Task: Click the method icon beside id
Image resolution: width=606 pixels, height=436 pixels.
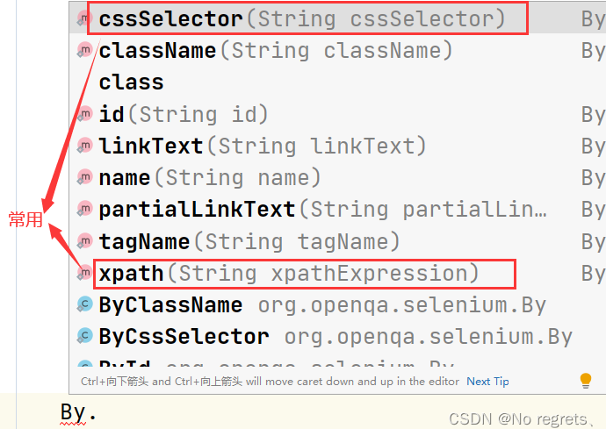Action: click(x=84, y=114)
